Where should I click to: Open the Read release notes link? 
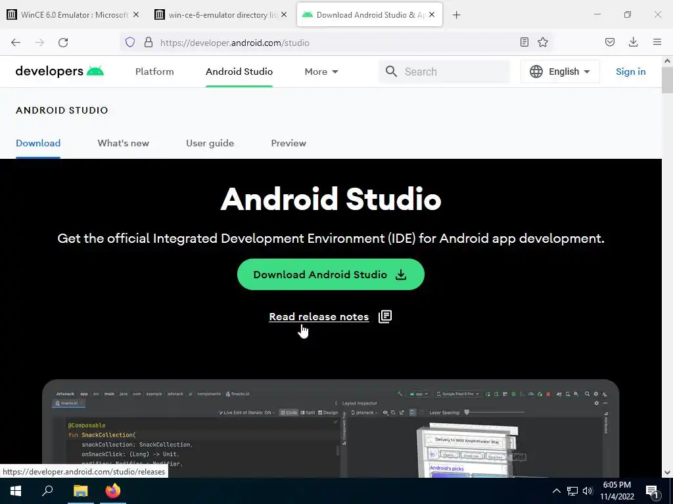pos(319,317)
